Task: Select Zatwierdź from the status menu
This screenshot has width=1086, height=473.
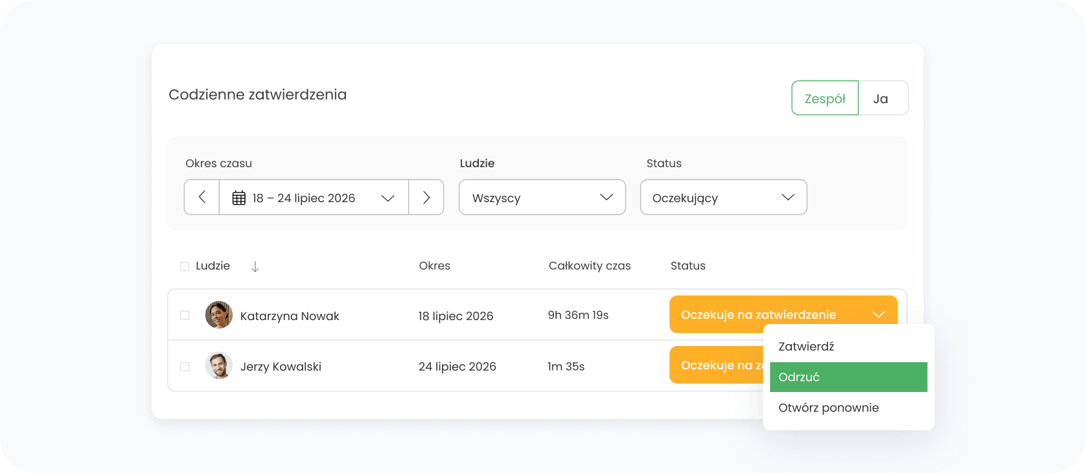Action: point(806,347)
